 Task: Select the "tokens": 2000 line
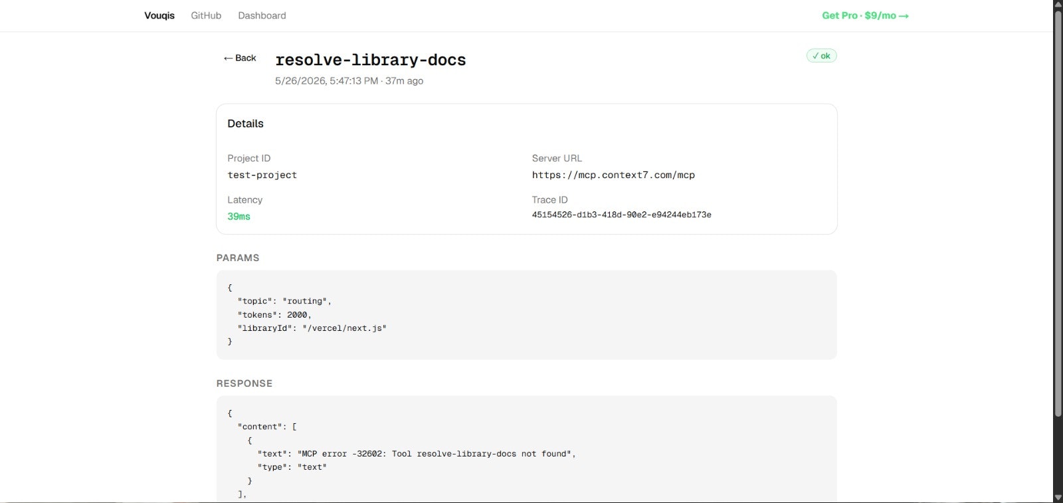tap(274, 315)
